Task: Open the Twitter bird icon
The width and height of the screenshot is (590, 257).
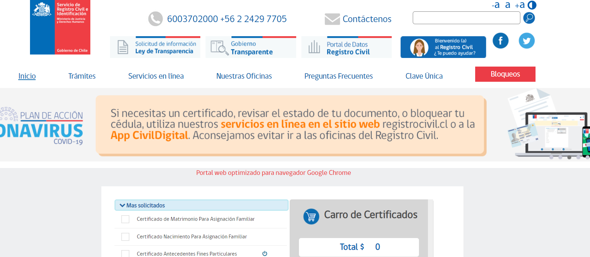Action: (527, 41)
